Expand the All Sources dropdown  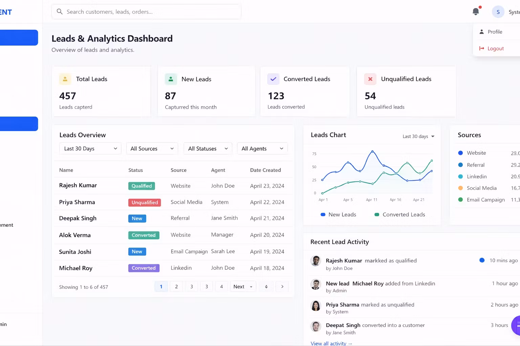click(x=152, y=149)
